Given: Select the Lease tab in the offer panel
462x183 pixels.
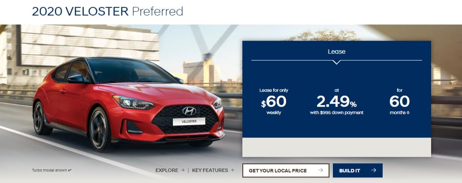Looking at the screenshot, I should pos(336,51).
